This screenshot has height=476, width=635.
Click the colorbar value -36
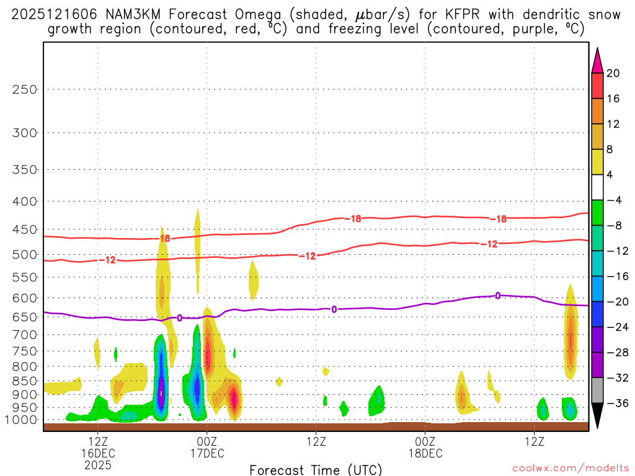click(618, 403)
